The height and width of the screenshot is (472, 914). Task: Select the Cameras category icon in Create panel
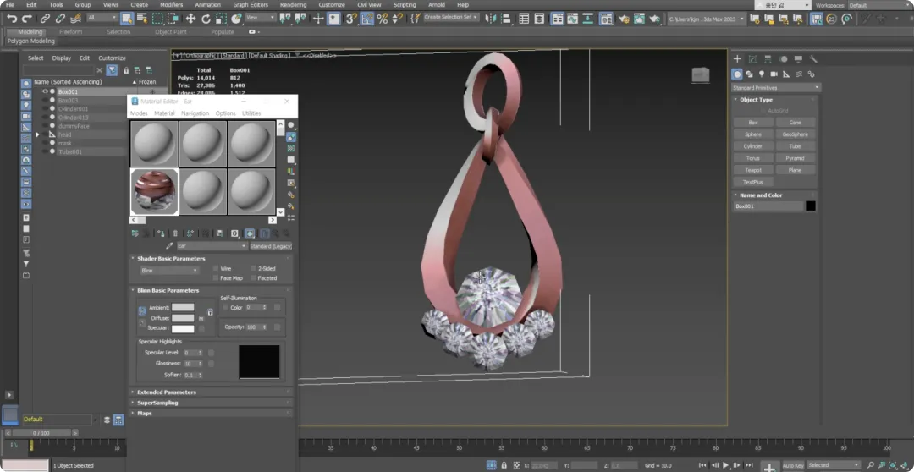774,74
